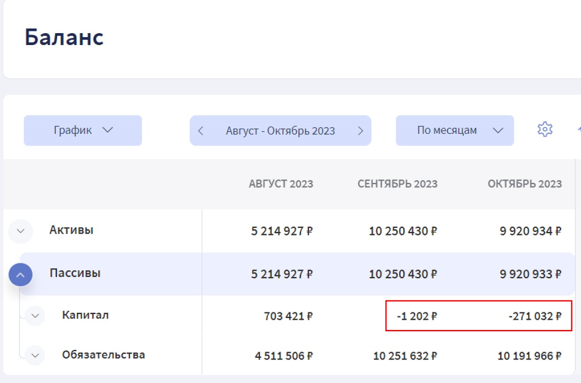581x383 pixels.
Task: Select the Капитал row label
Action: pyautogui.click(x=85, y=315)
